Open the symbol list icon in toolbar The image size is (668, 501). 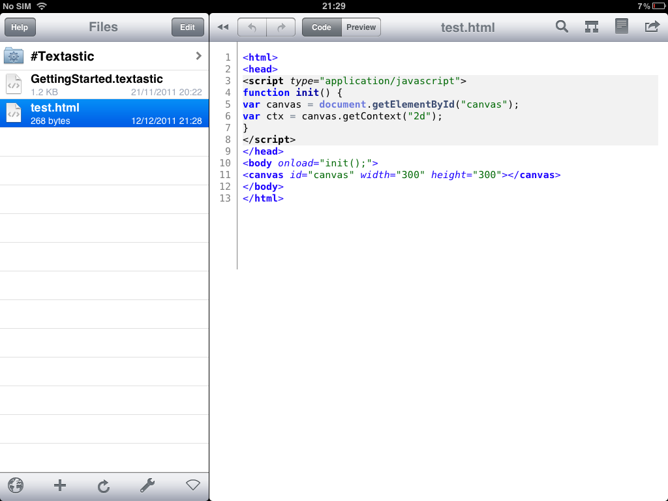[591, 27]
